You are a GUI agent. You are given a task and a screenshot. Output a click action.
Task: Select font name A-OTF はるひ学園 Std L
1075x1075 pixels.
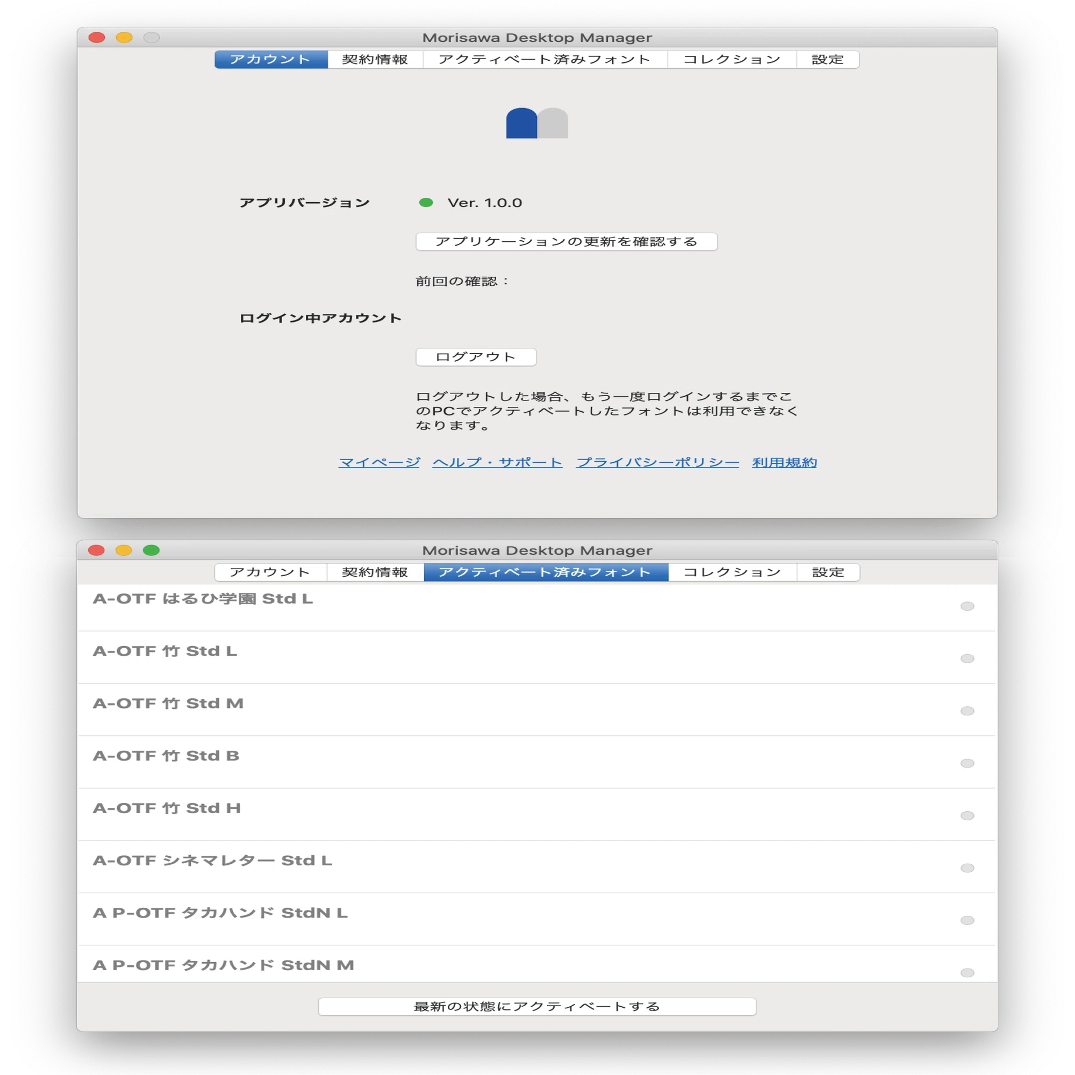tap(203, 599)
